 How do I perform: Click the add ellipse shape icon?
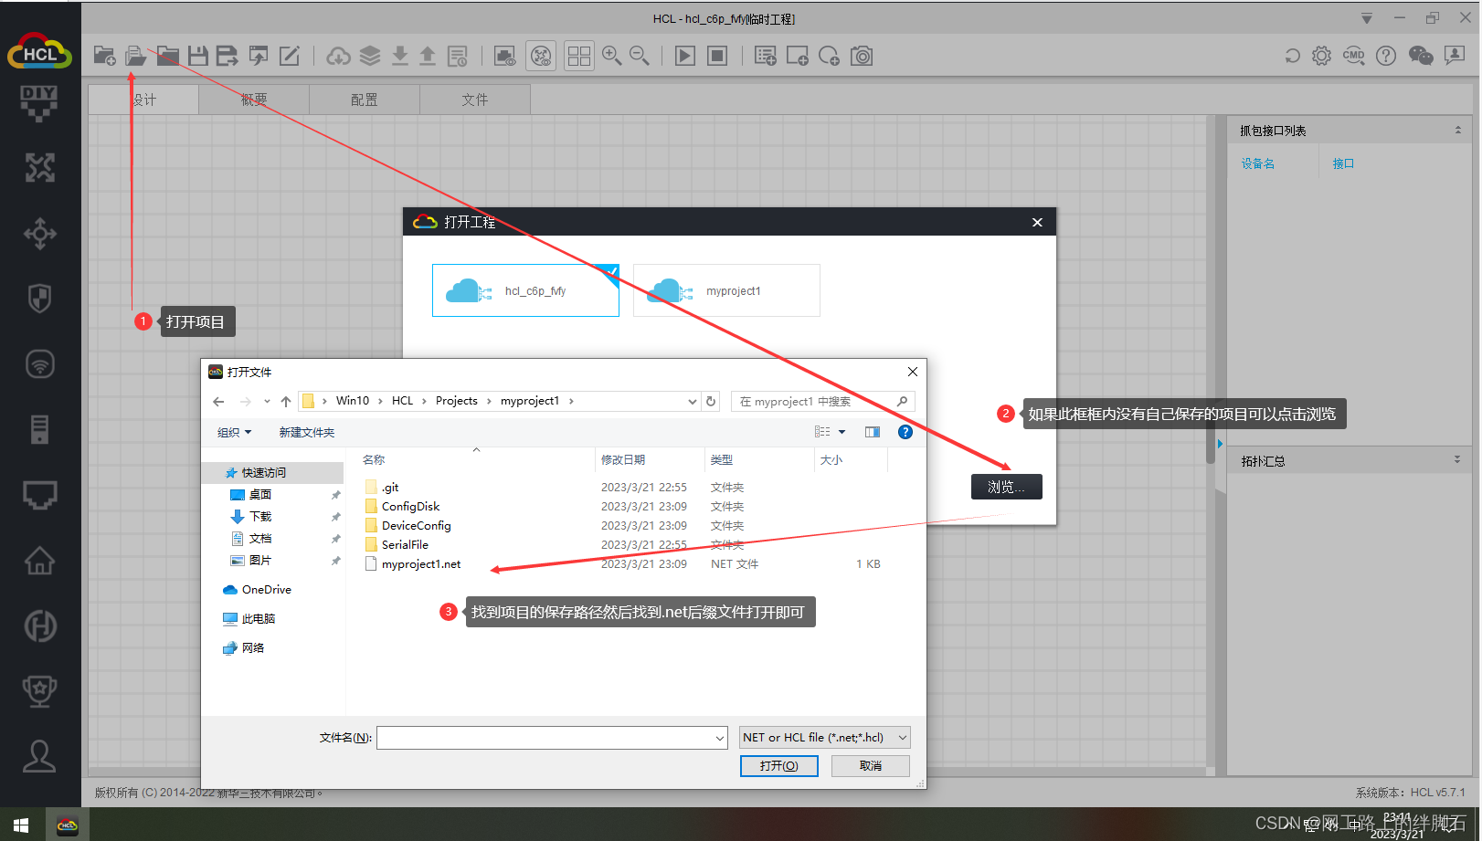829,56
